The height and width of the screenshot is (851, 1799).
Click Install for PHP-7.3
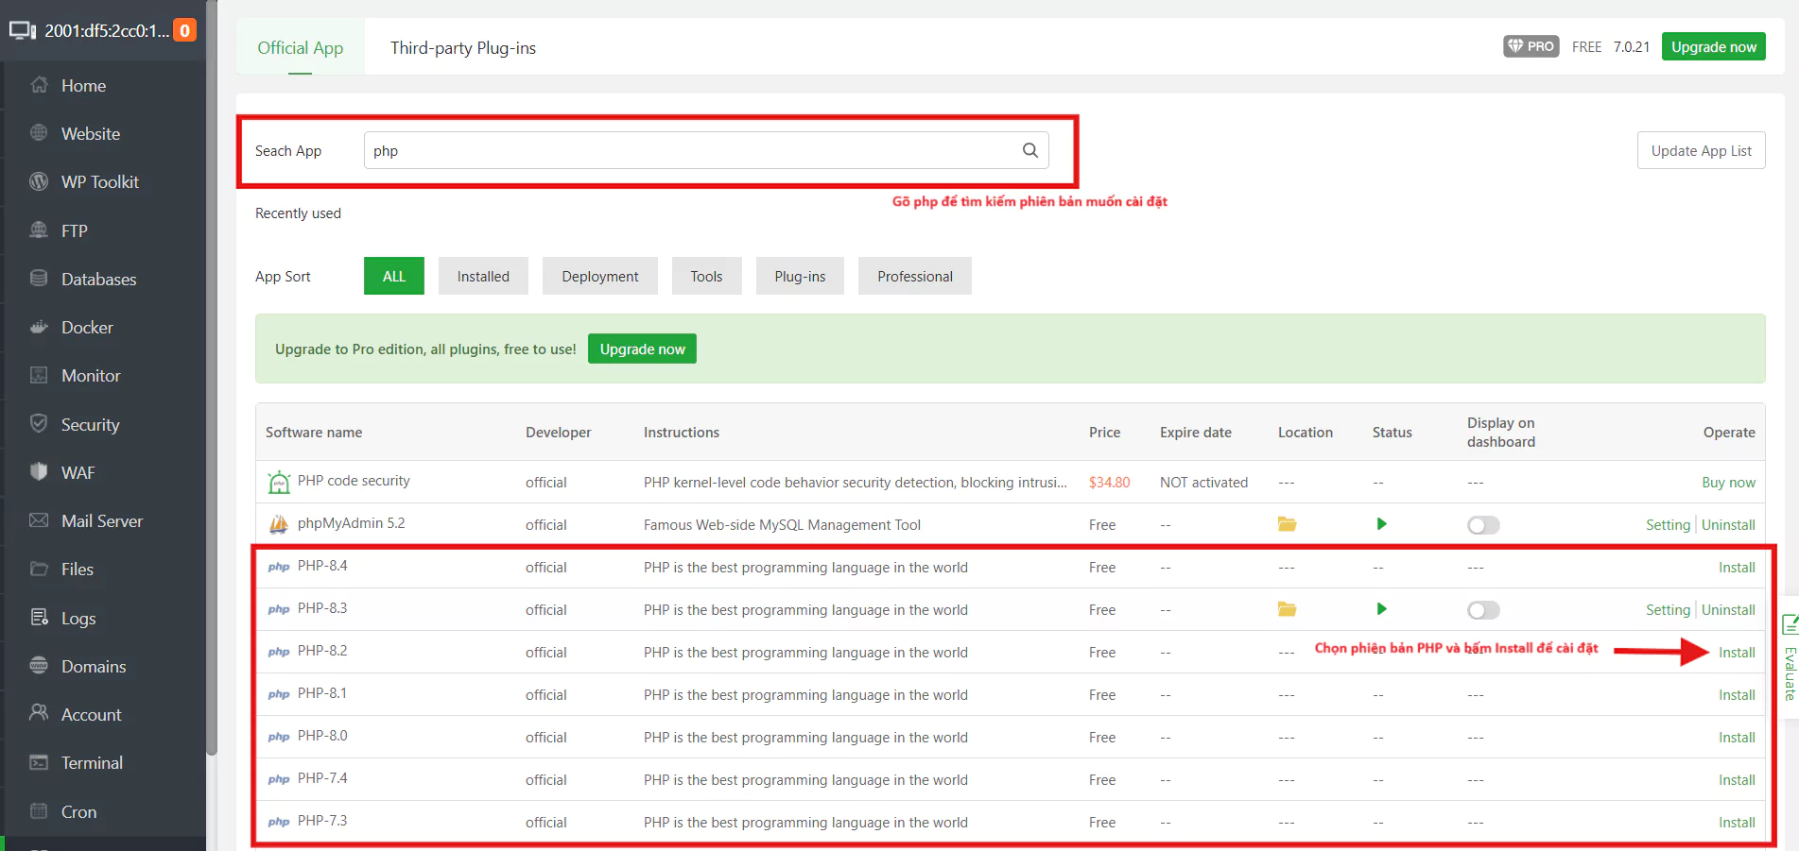pos(1737,822)
